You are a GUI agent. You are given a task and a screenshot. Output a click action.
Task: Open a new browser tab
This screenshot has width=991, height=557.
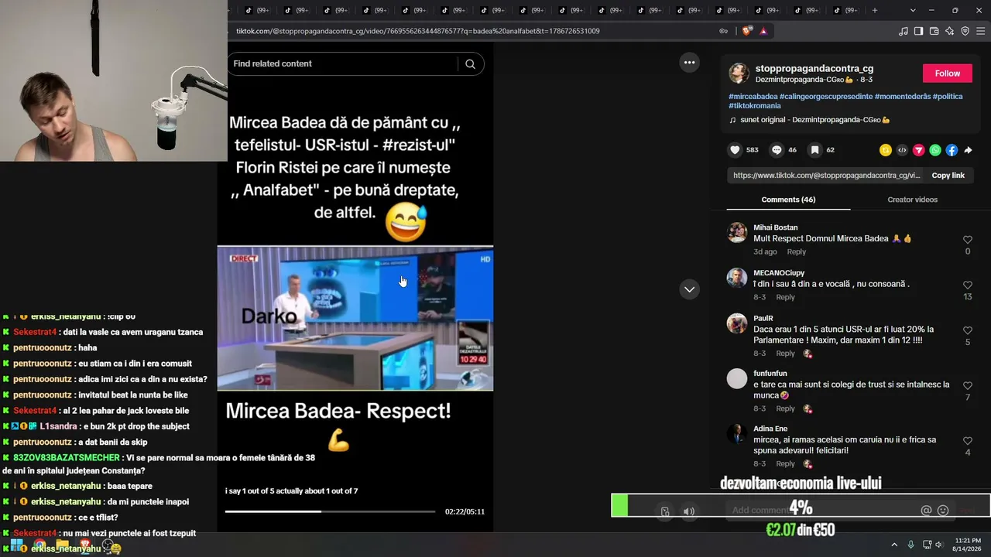(875, 10)
